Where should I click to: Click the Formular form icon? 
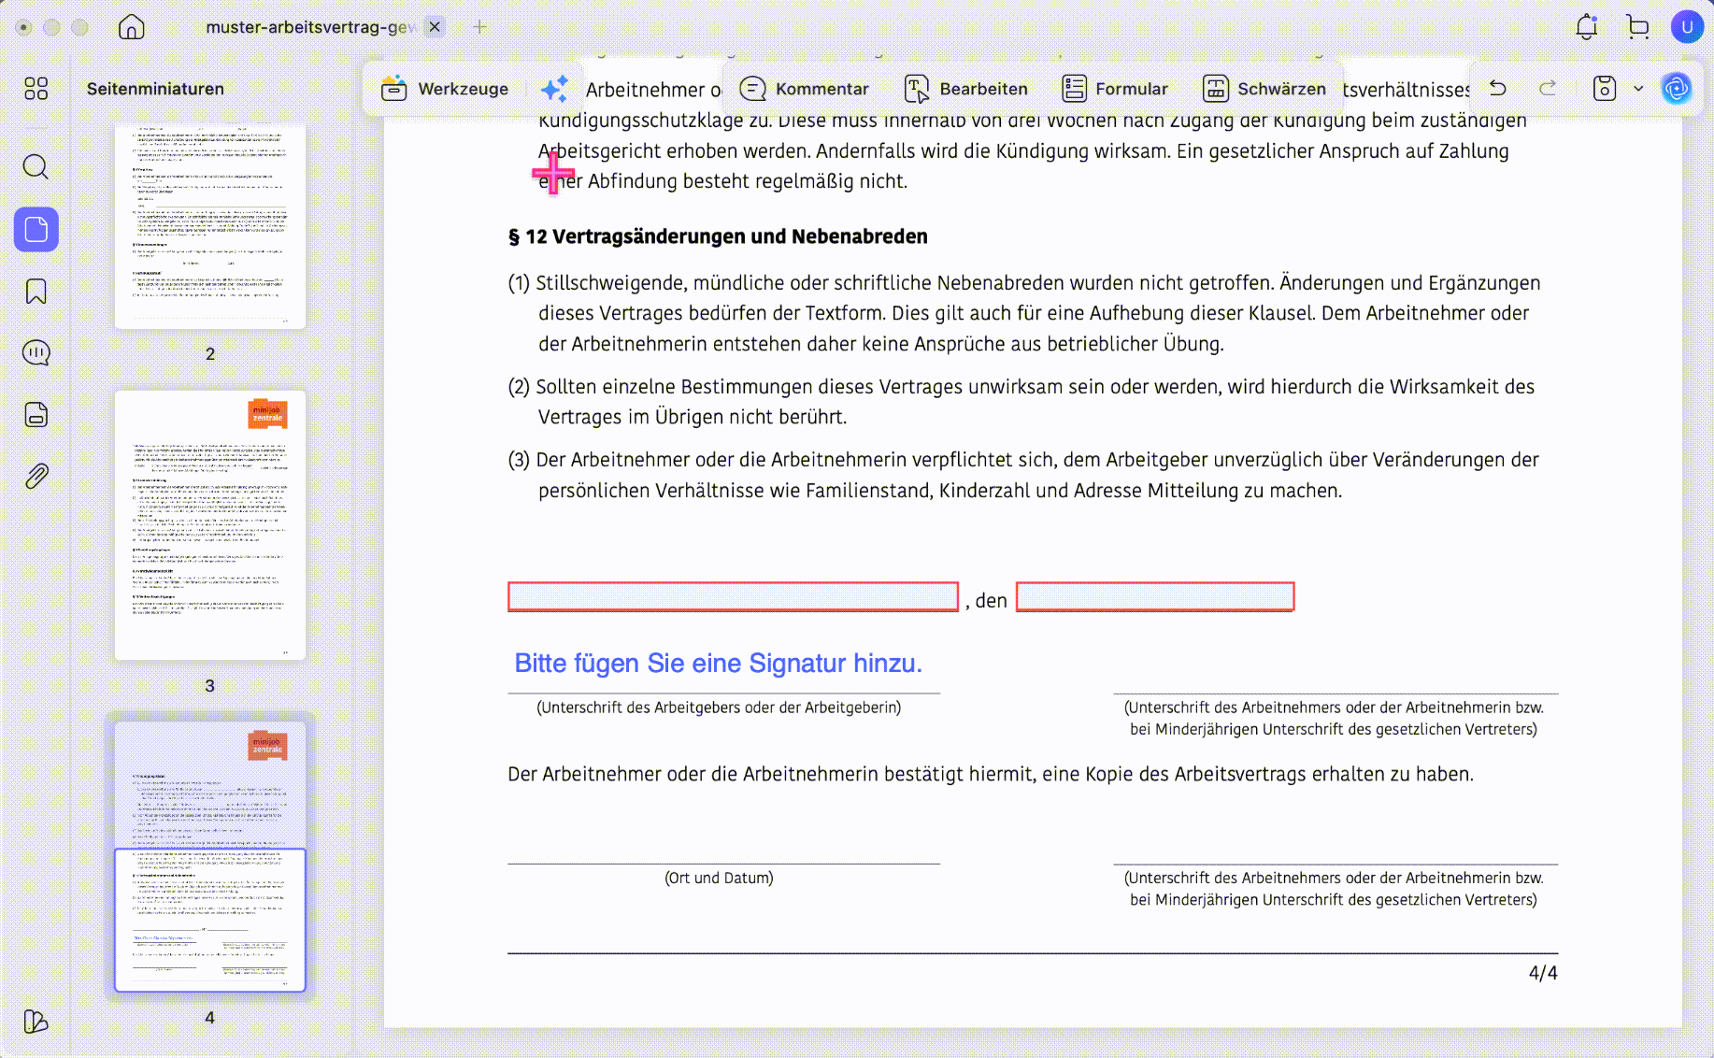point(1074,89)
